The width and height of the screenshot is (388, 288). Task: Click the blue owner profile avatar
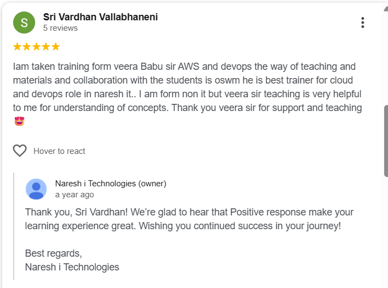tap(36, 189)
